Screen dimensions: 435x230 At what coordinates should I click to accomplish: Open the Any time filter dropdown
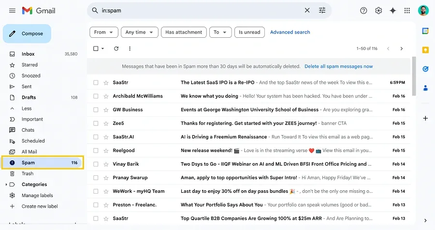pyautogui.click(x=140, y=32)
